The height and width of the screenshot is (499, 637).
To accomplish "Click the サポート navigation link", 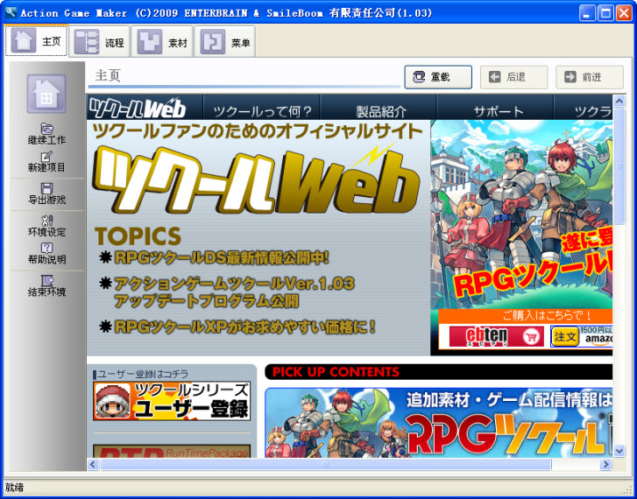I will tap(498, 111).
